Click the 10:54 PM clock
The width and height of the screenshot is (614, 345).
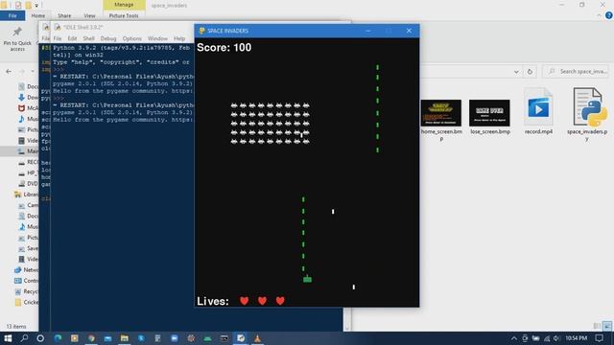click(x=576, y=338)
